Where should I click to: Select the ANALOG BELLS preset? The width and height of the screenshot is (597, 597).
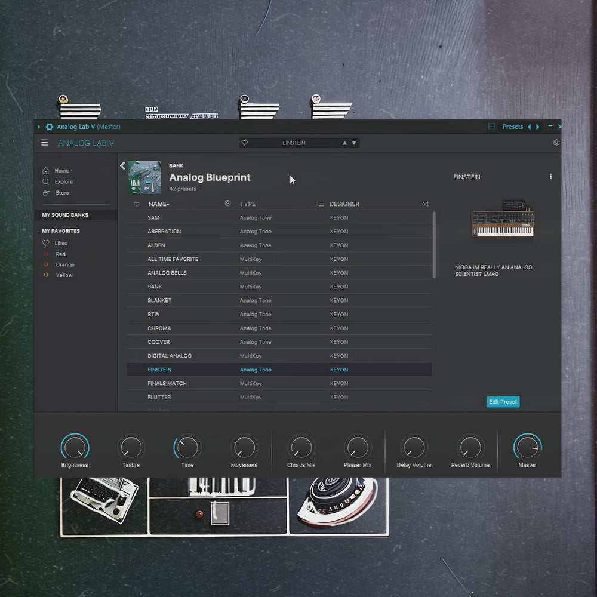169,272
